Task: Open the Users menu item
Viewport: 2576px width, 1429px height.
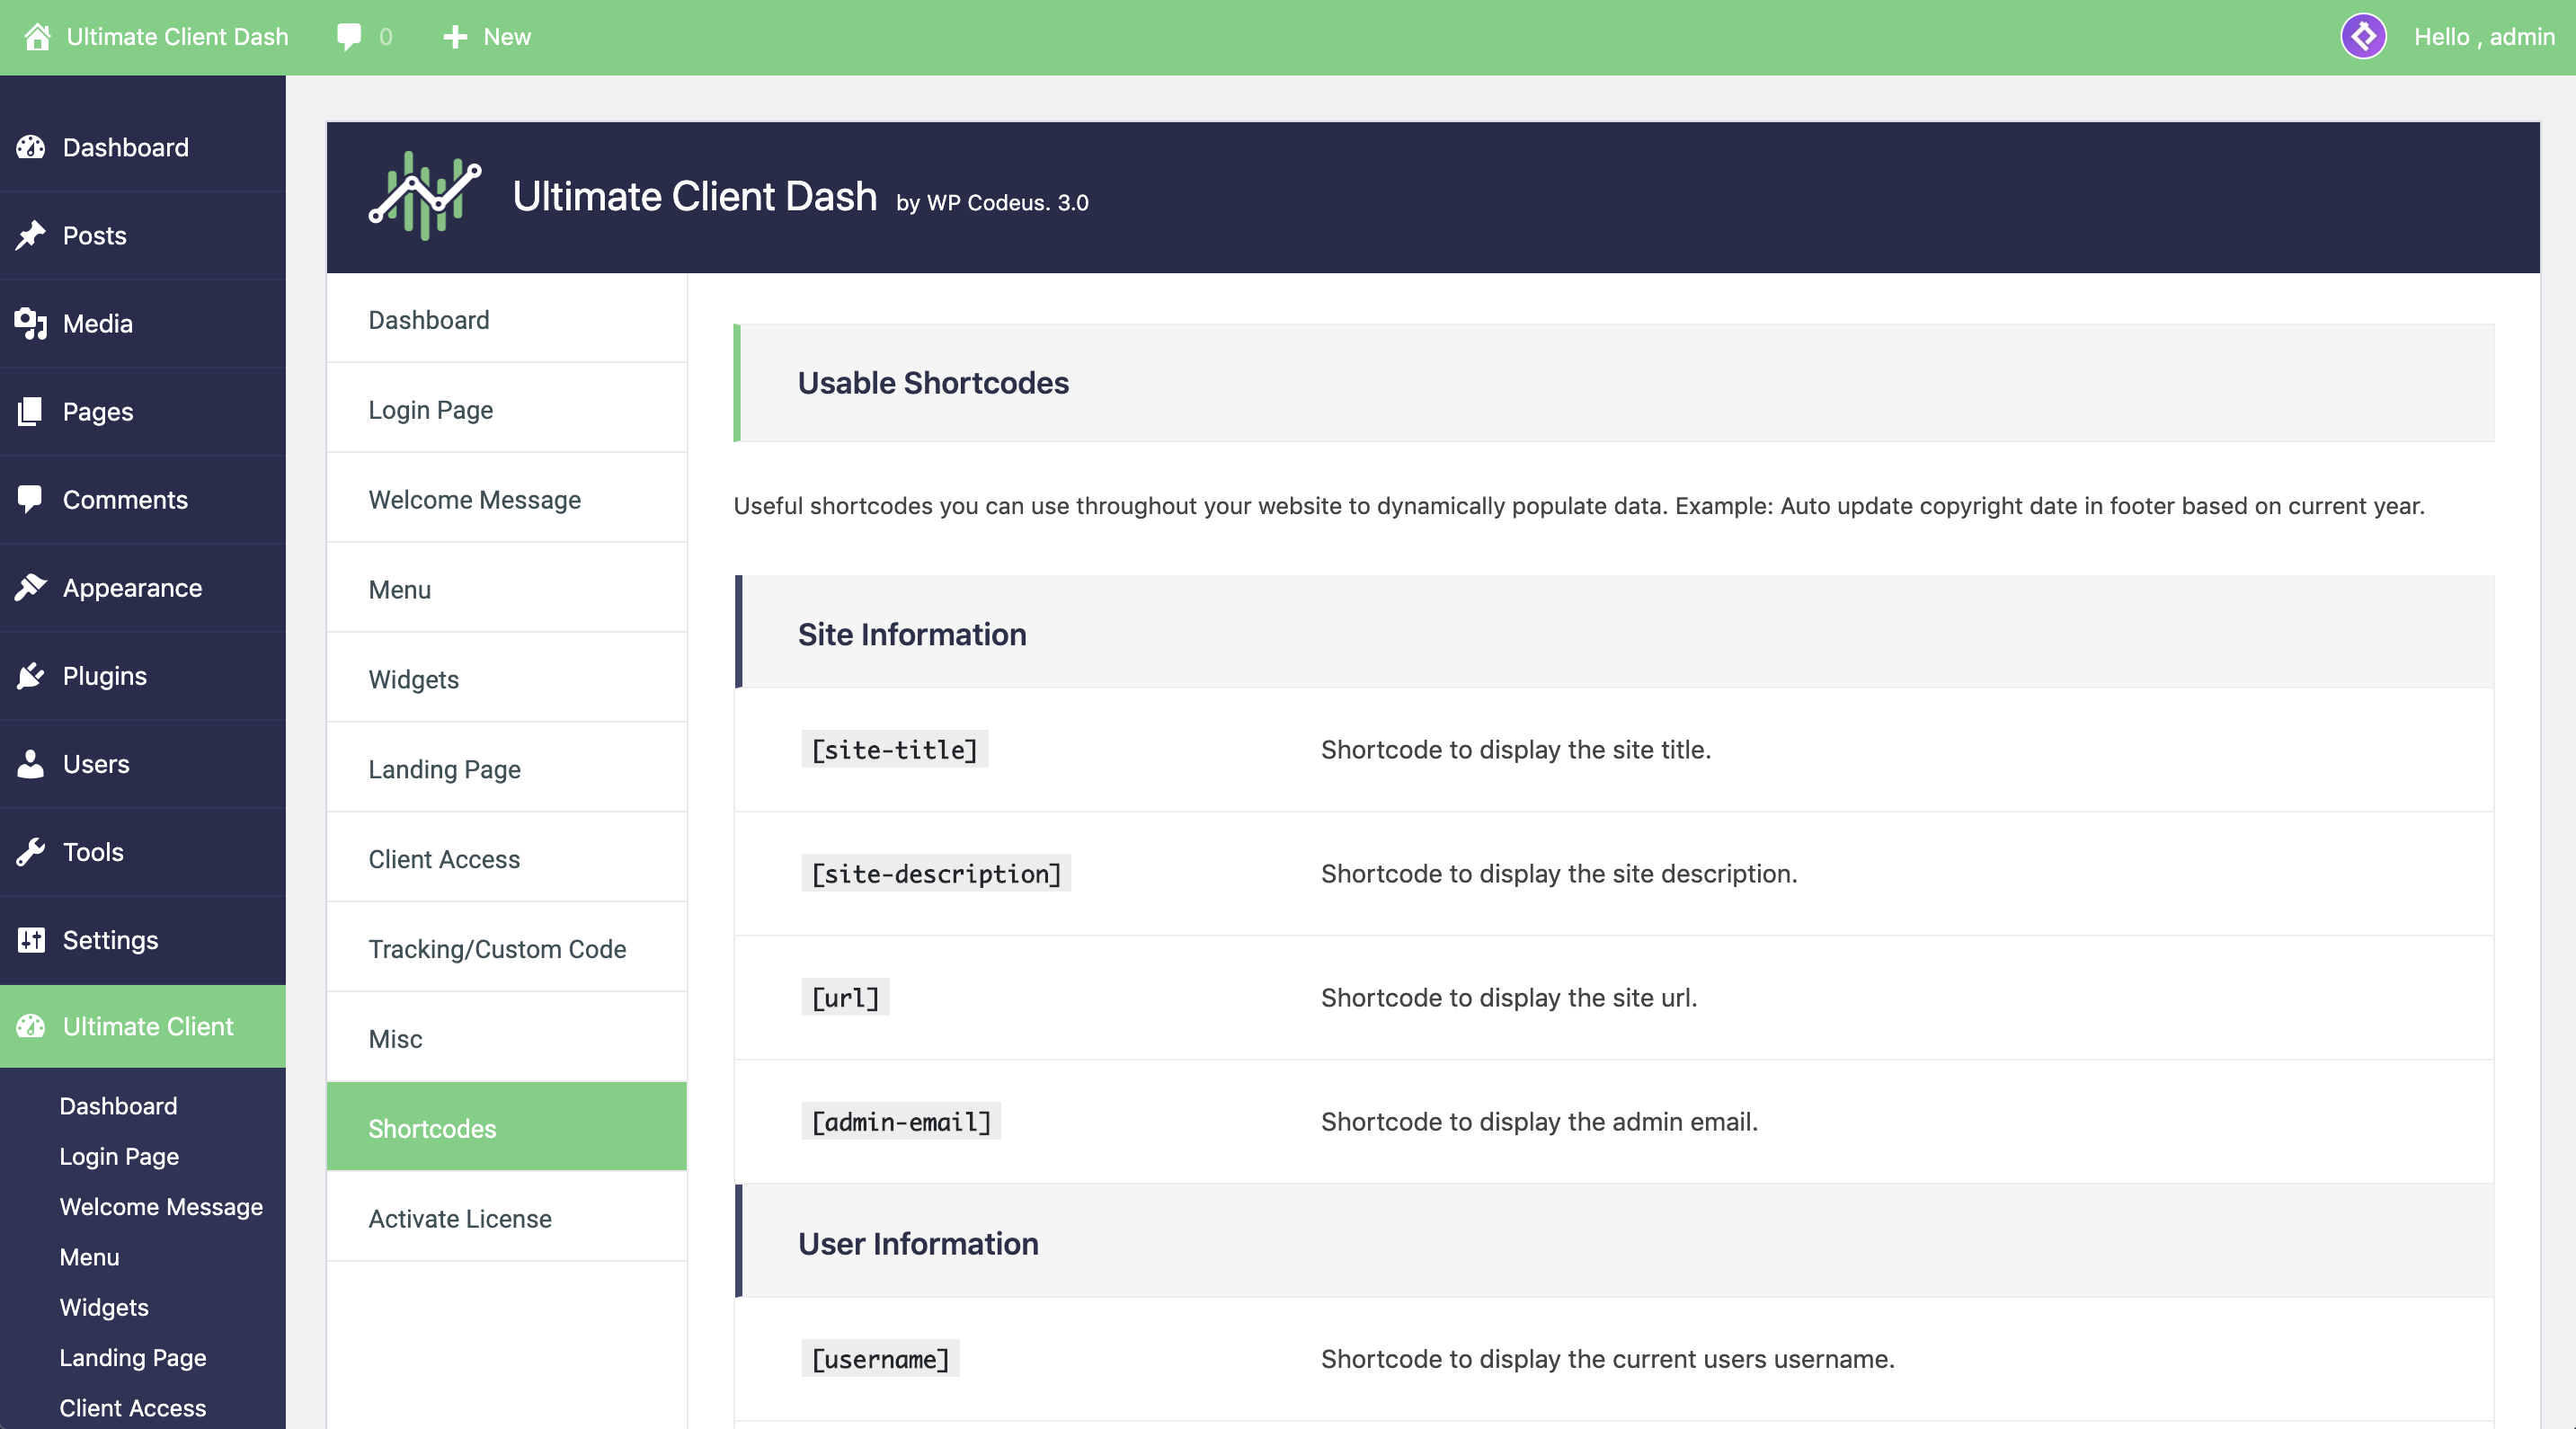Action: (x=96, y=764)
